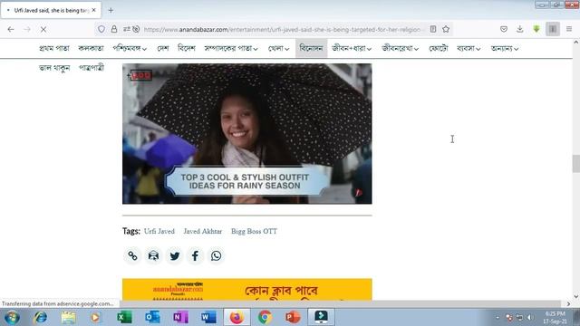The width and height of the screenshot is (580, 326).
Task: Open volume control in system tray
Action: (x=529, y=318)
